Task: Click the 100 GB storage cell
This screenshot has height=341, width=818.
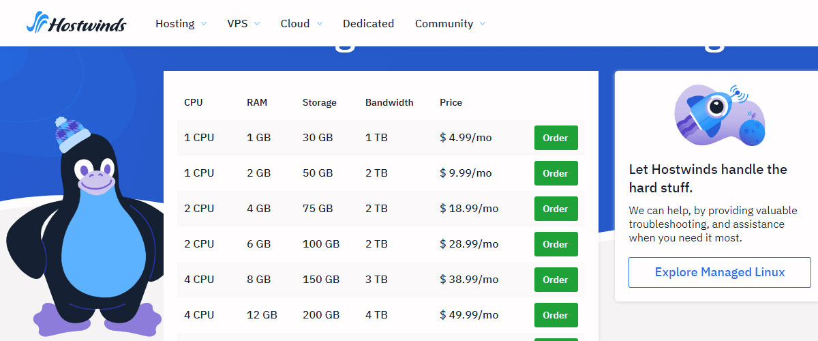Action: [x=321, y=244]
